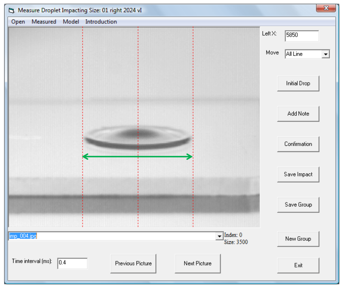Click Save Impact button
343x288 pixels.
coord(298,175)
